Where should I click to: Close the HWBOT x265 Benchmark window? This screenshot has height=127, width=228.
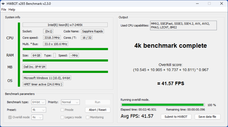point(221,4)
